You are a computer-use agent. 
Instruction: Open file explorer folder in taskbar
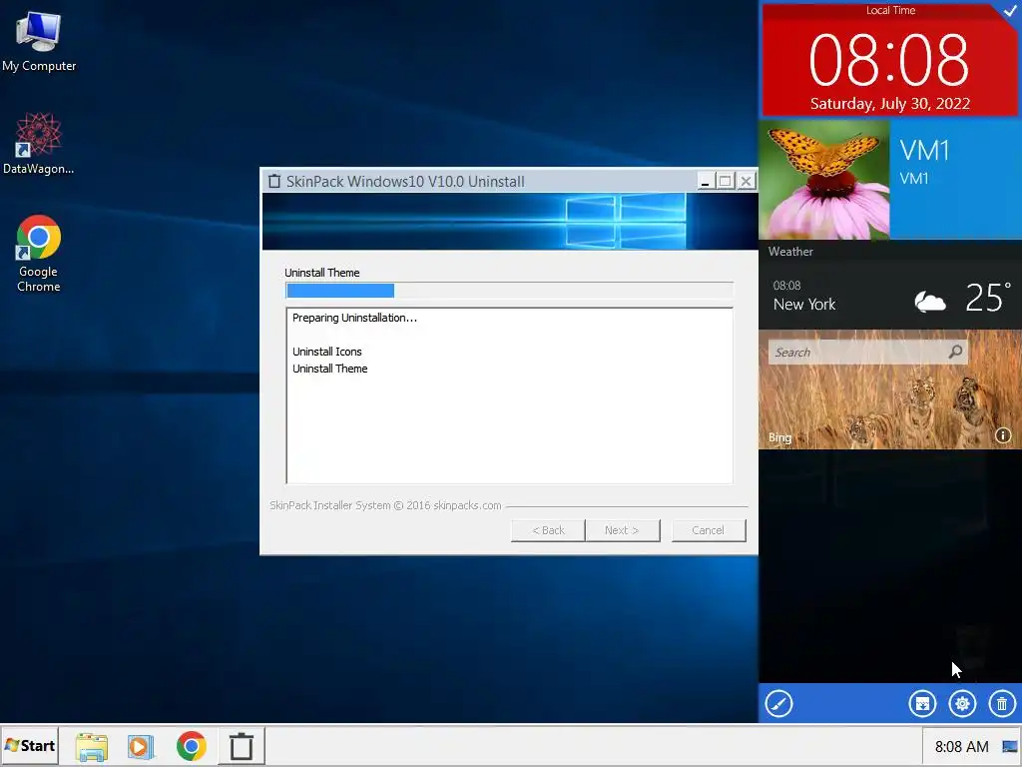(92, 747)
